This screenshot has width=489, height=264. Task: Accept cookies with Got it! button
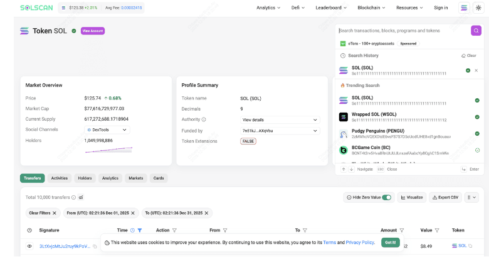click(x=391, y=243)
